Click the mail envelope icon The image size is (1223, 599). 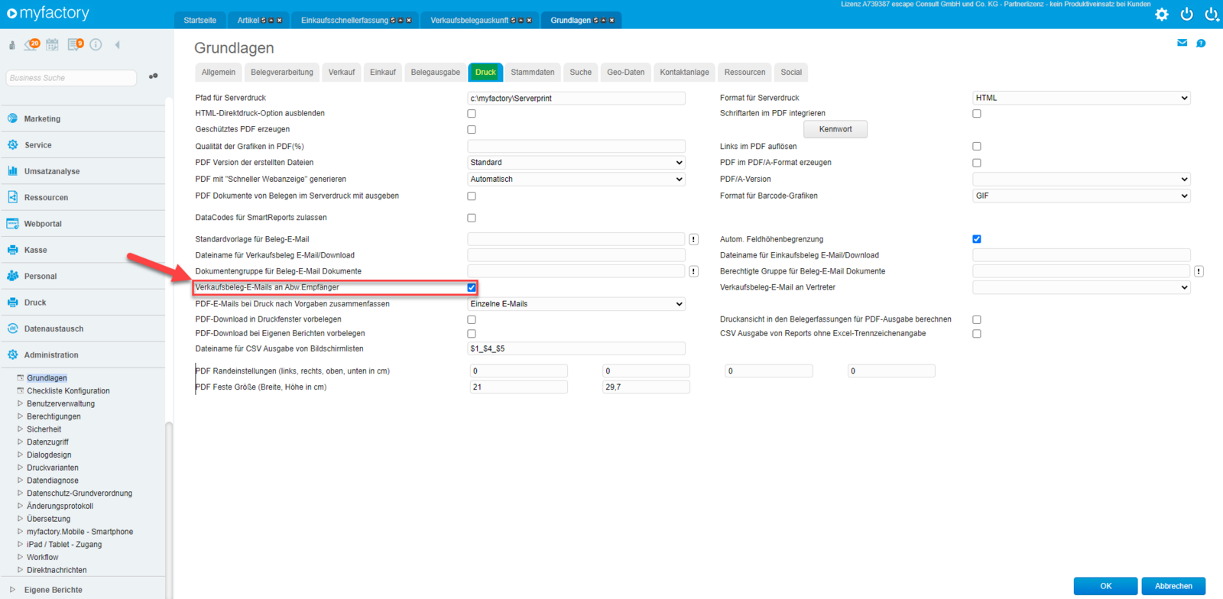pos(1182,43)
